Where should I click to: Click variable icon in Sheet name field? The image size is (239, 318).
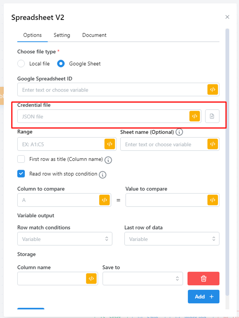(213, 144)
